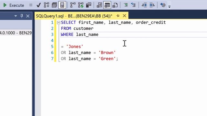Toggle Include Live Query Statistics

coord(81,5)
